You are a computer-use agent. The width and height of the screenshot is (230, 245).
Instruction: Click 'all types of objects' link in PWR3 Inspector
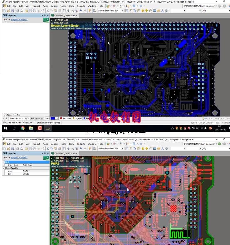19,158
